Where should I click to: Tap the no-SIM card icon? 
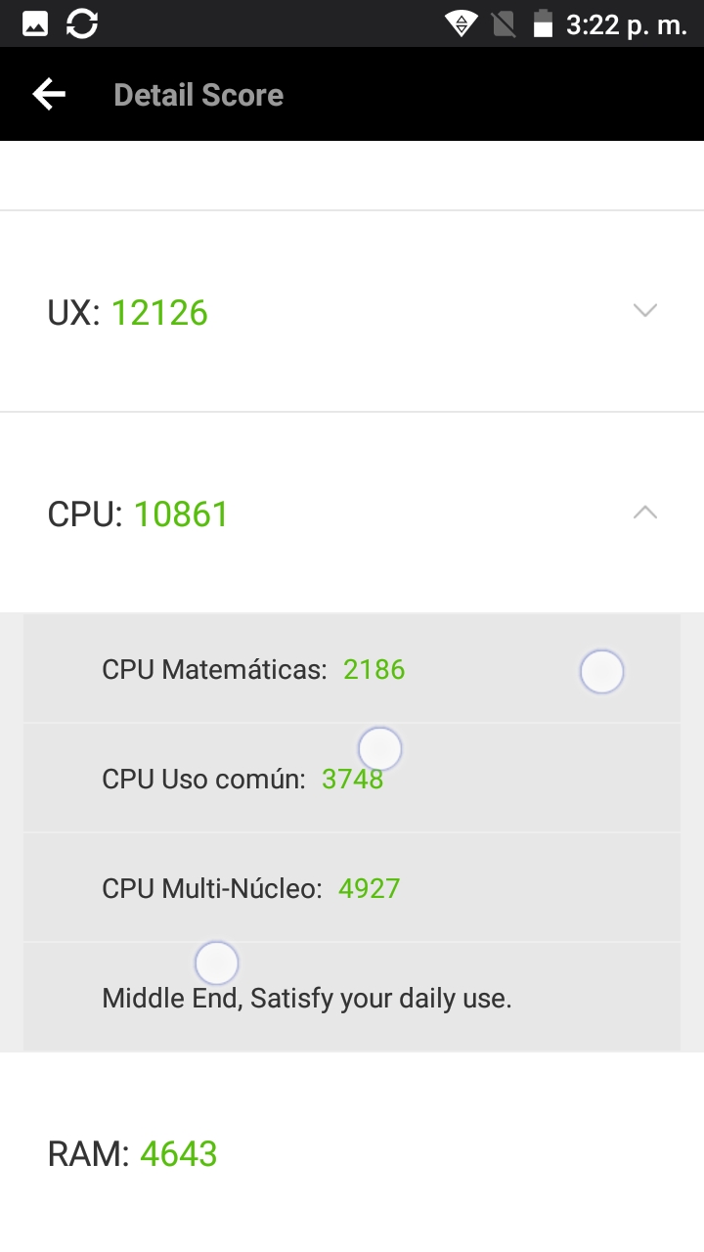tap(504, 23)
